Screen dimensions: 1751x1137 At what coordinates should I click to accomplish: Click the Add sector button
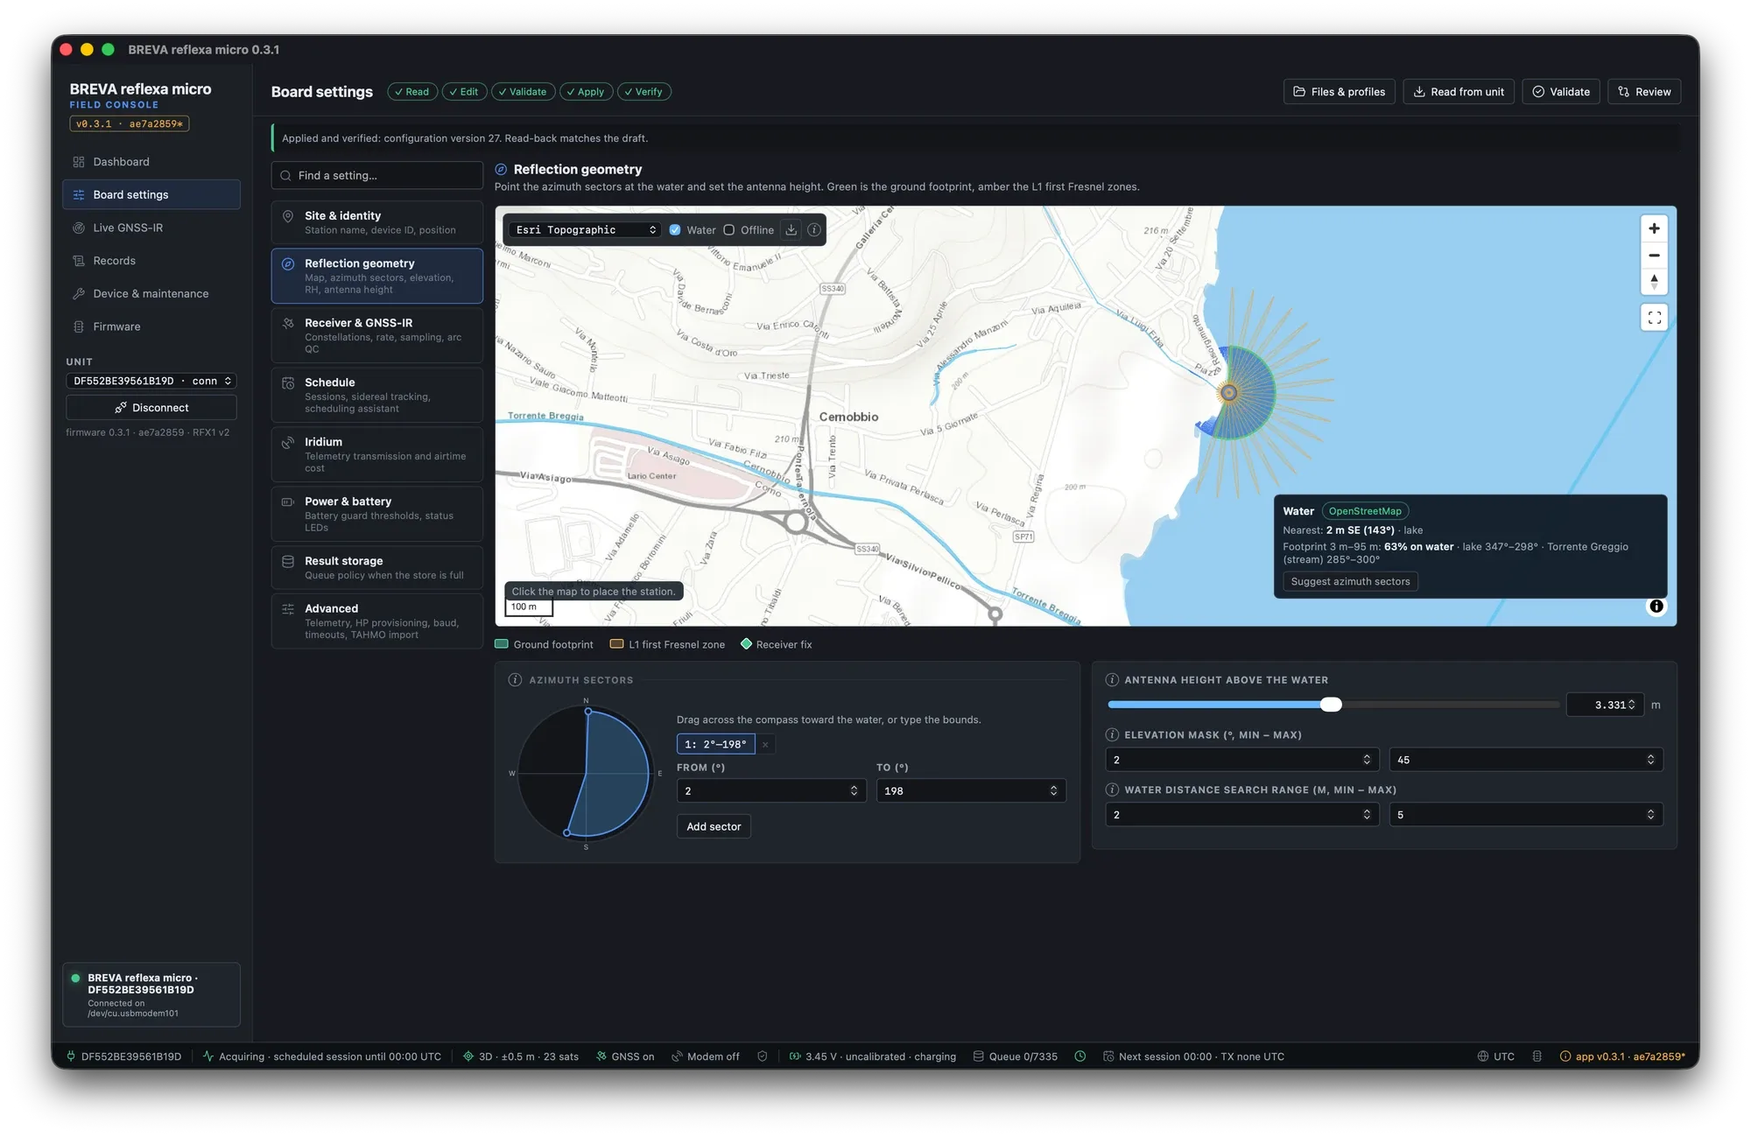coord(714,826)
